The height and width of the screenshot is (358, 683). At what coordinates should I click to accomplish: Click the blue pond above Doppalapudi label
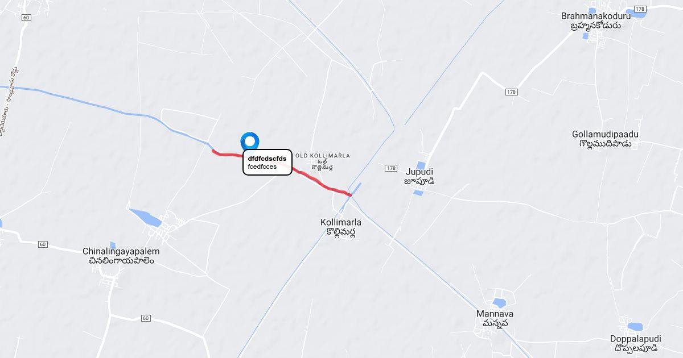coord(635,327)
